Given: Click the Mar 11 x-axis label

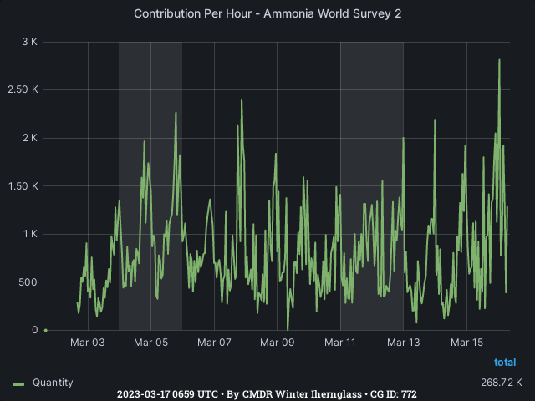Looking at the screenshot, I should [340, 343].
